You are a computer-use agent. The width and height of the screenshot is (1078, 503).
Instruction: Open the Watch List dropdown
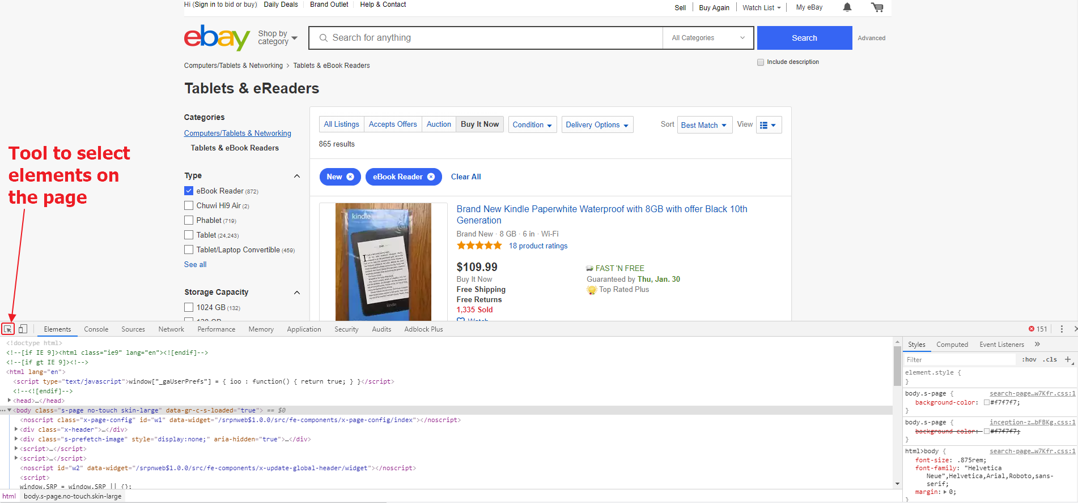click(x=761, y=7)
